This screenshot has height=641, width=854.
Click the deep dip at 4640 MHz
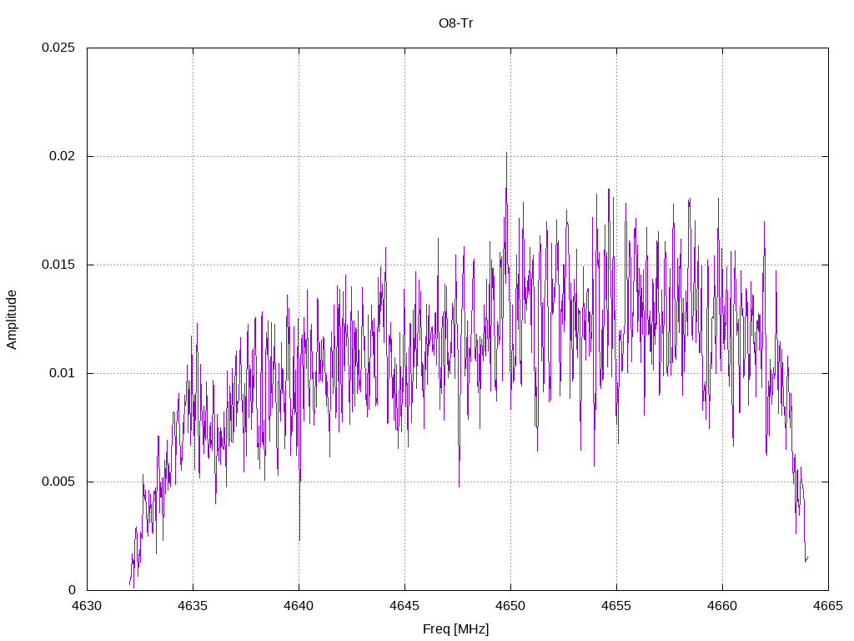299,538
